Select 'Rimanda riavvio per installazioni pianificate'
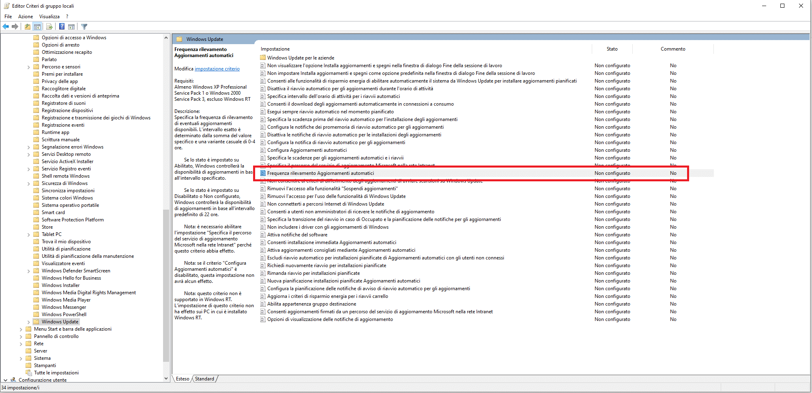 (314, 273)
